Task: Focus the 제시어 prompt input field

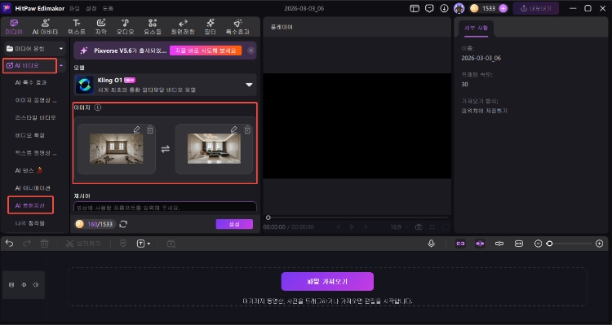Action: coord(165,207)
